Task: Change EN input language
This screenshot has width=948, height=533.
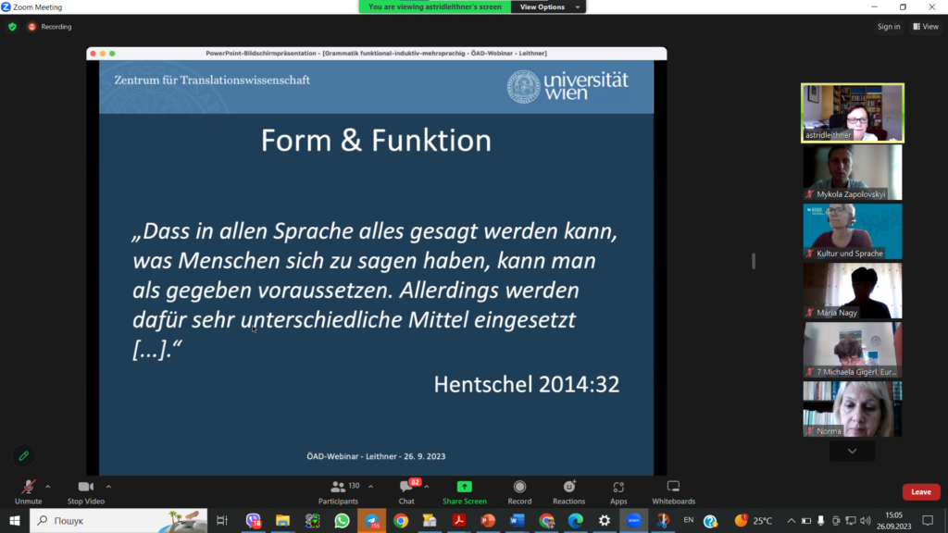Action: [689, 520]
